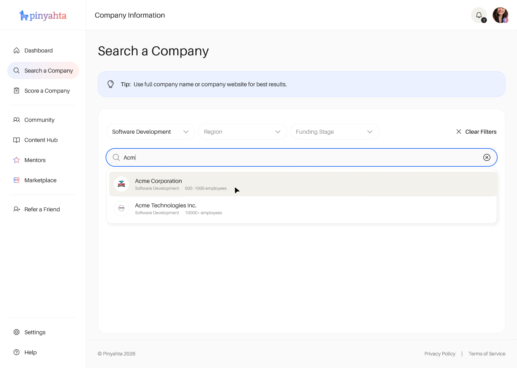Open the user profile avatar
The image size is (517, 368).
[500, 15]
